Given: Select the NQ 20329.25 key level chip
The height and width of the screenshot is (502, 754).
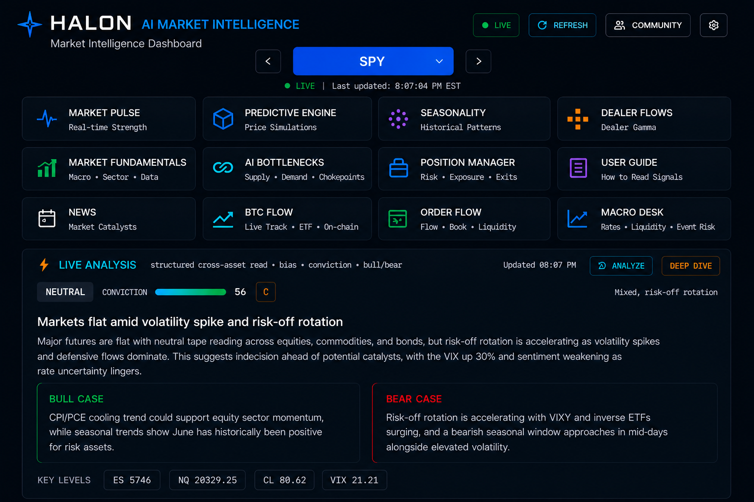Looking at the screenshot, I should click(x=208, y=480).
